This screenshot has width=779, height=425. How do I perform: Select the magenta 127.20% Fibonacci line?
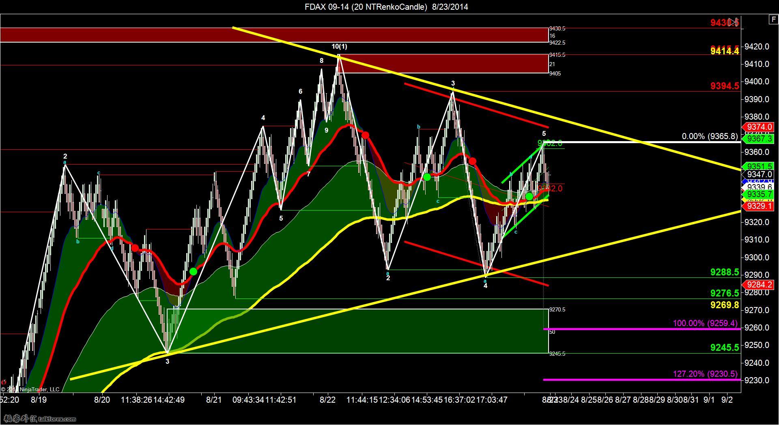642,380
